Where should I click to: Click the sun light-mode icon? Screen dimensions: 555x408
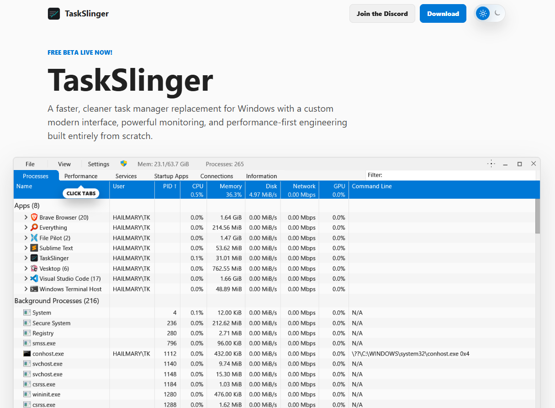[x=482, y=14]
